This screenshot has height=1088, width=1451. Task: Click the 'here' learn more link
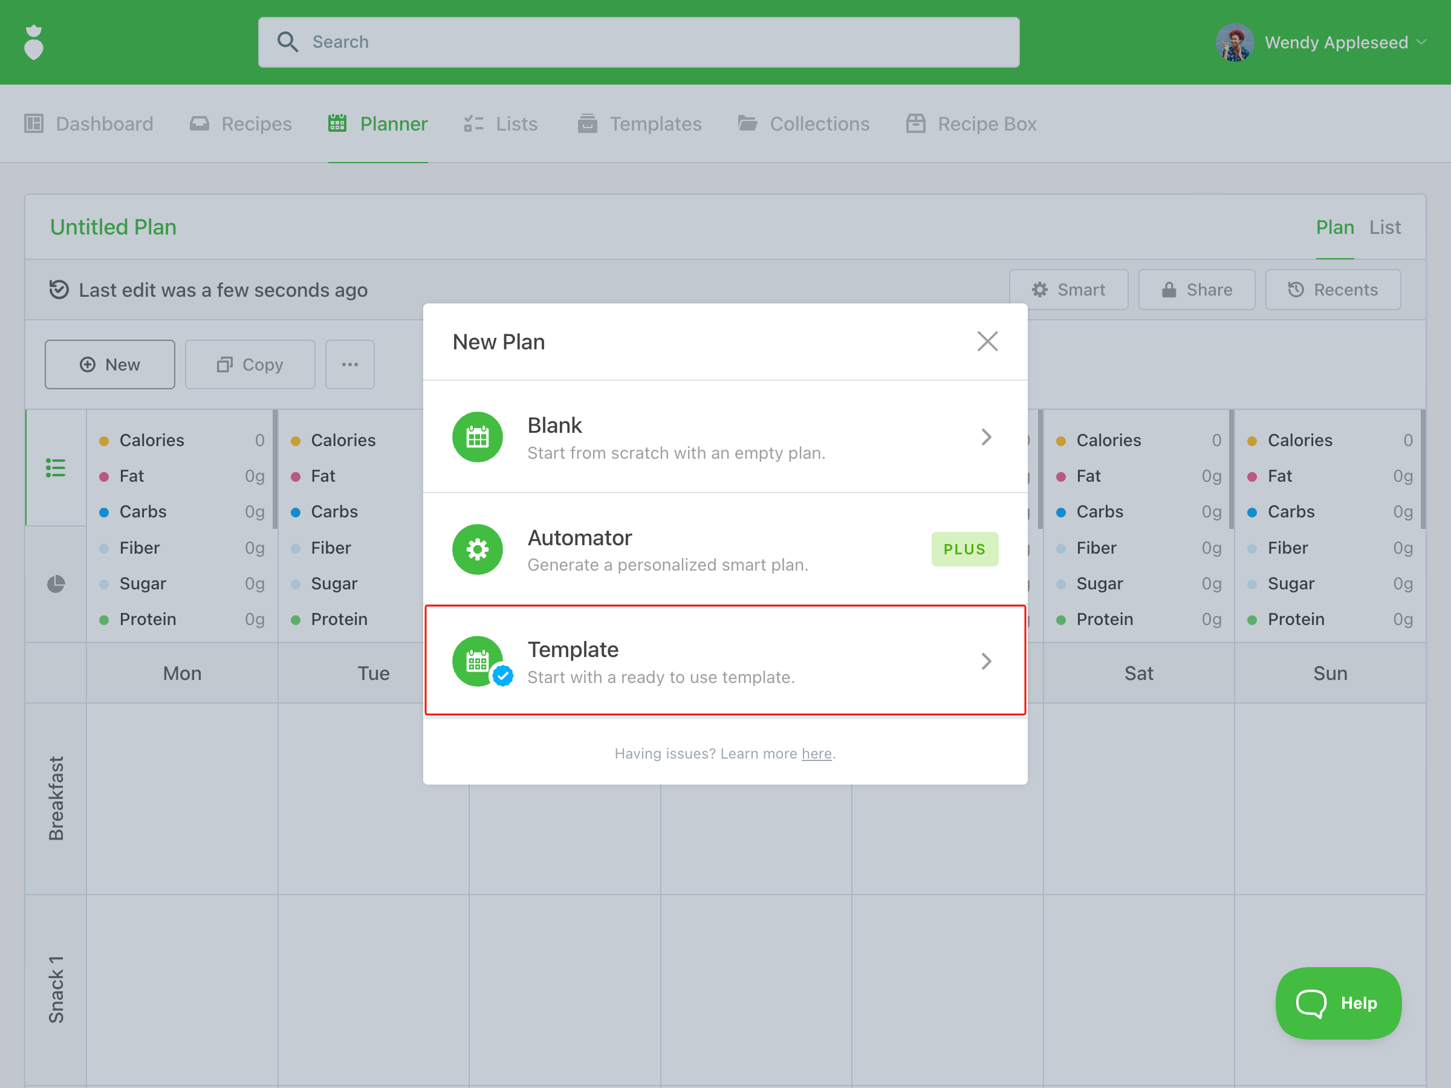pyautogui.click(x=816, y=754)
